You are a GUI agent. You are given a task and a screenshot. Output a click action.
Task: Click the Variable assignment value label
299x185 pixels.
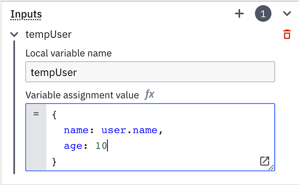point(82,95)
